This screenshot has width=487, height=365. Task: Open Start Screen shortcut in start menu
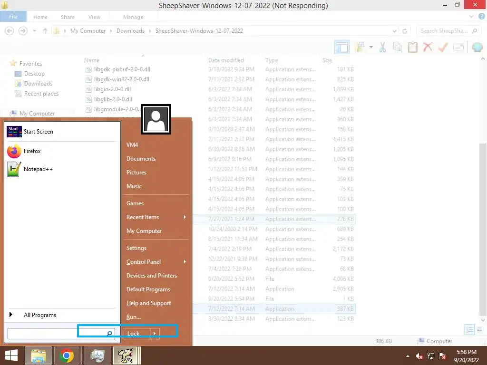tap(30, 132)
